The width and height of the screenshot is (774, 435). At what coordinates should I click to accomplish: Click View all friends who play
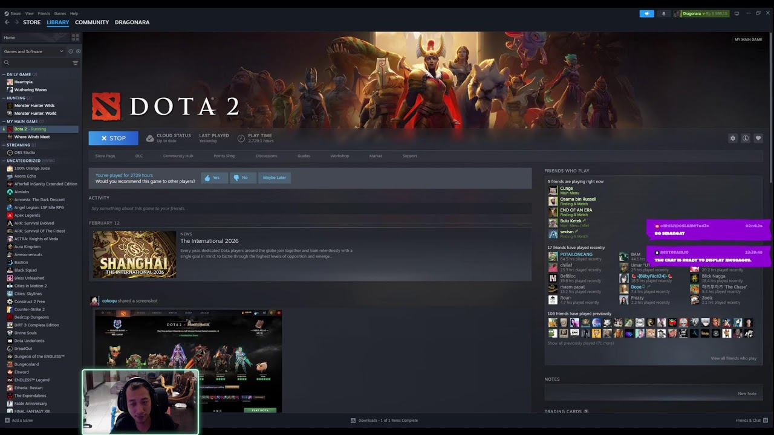[733, 358]
